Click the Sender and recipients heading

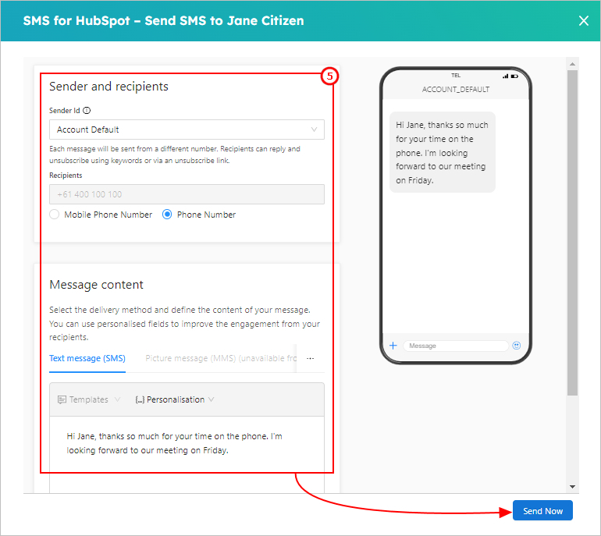click(108, 87)
